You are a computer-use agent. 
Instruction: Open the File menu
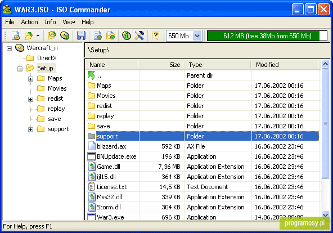pyautogui.click(x=10, y=22)
